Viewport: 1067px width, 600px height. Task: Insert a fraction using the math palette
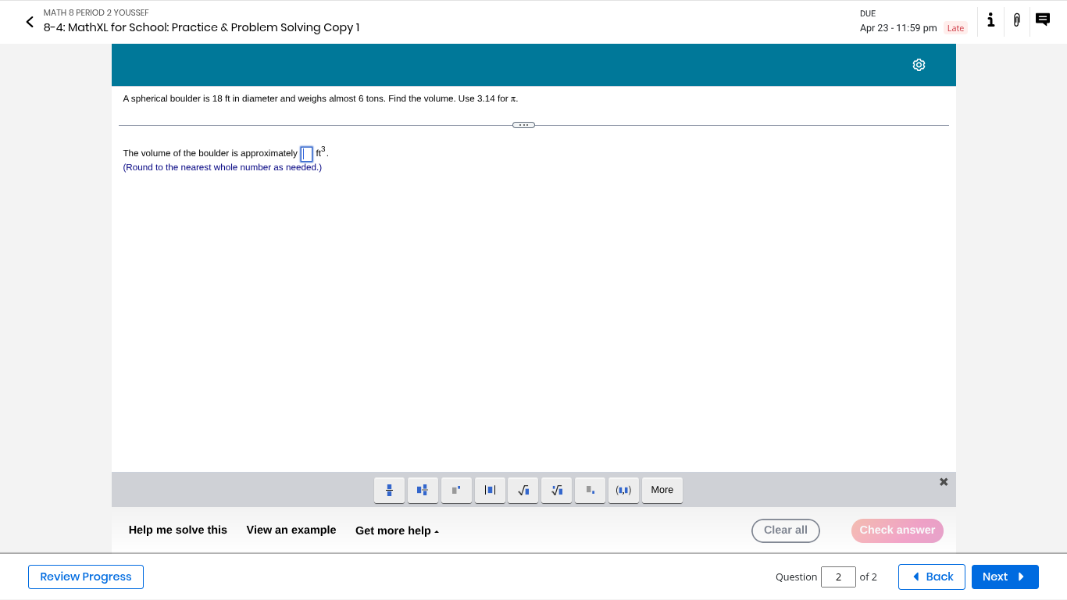point(389,490)
